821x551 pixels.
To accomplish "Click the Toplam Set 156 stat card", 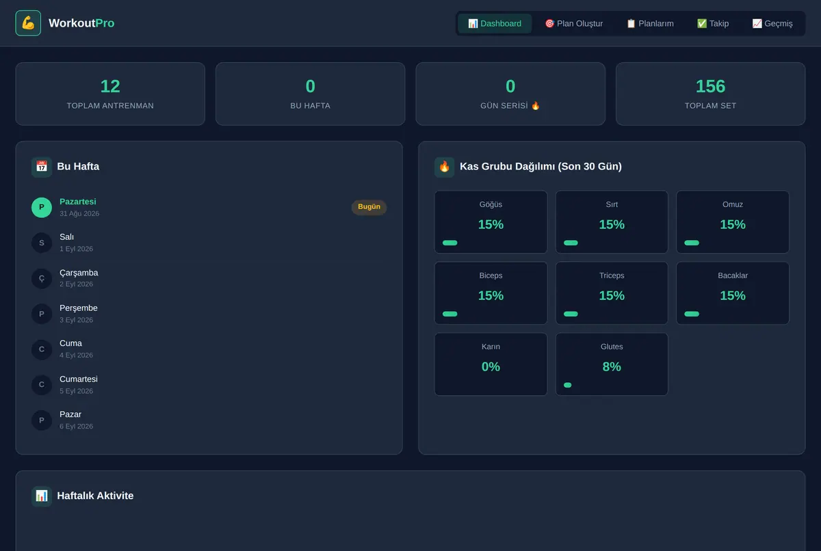I will tap(710, 94).
